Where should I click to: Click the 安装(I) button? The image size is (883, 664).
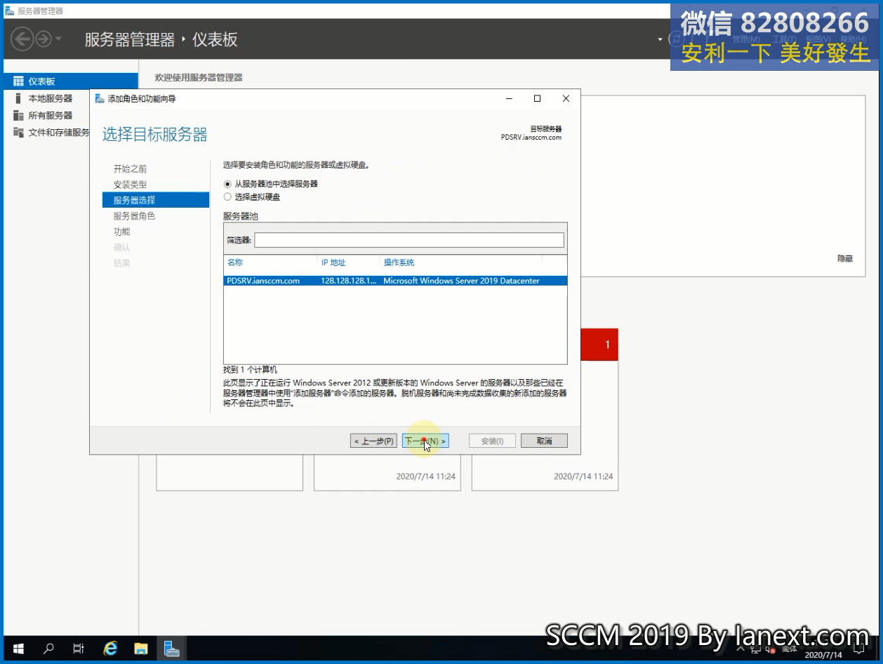tap(492, 441)
